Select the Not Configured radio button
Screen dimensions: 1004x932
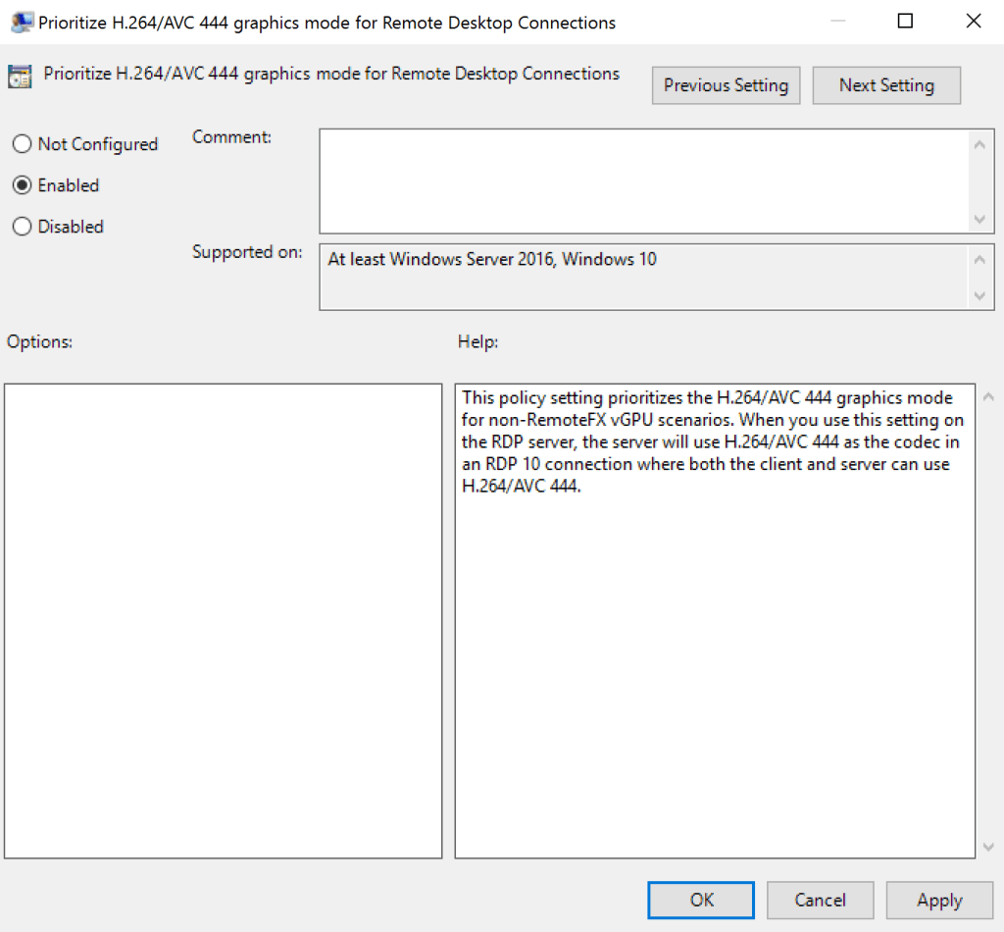point(22,144)
